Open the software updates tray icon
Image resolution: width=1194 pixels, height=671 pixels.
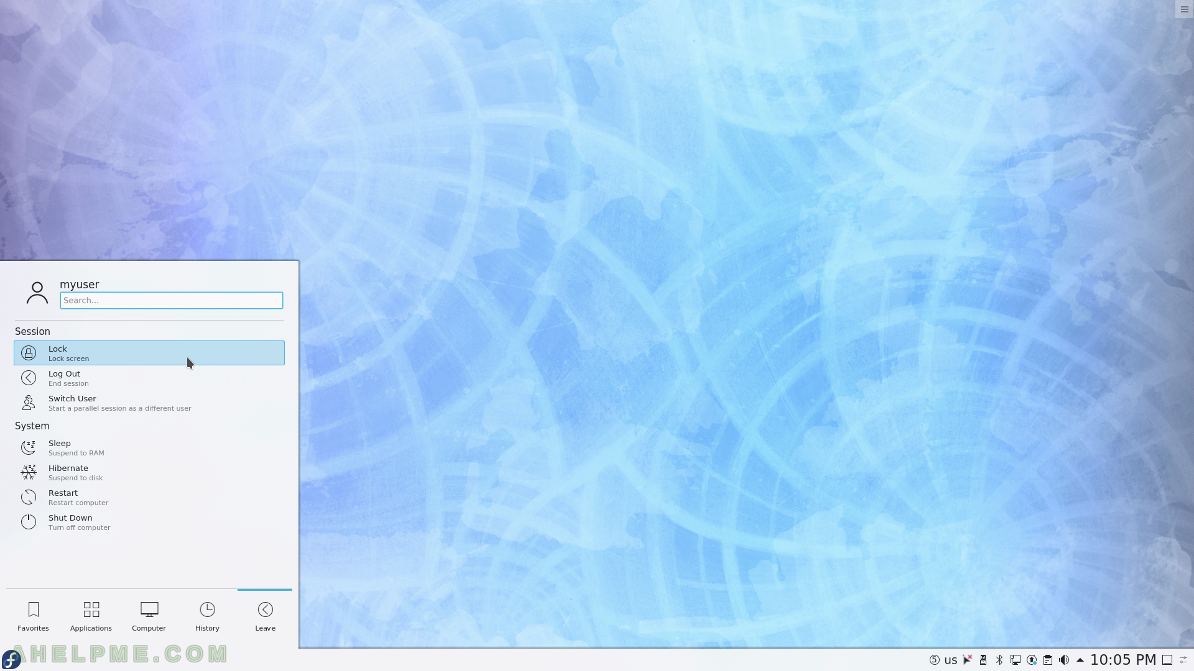click(x=1032, y=660)
